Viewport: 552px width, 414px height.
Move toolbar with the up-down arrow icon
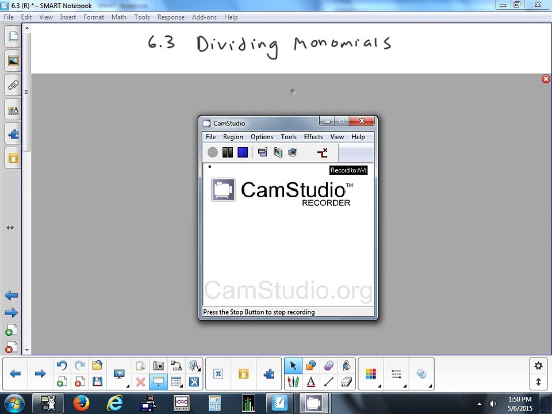coord(538,382)
